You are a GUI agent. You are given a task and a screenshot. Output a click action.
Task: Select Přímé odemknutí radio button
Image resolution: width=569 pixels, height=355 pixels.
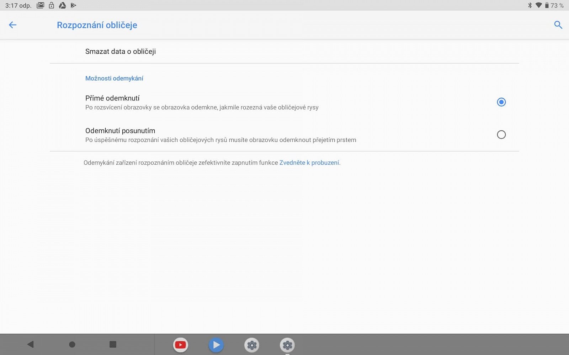tap(501, 102)
